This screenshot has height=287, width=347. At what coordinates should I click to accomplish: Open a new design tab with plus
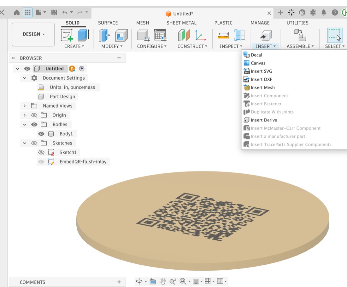pos(280,12)
